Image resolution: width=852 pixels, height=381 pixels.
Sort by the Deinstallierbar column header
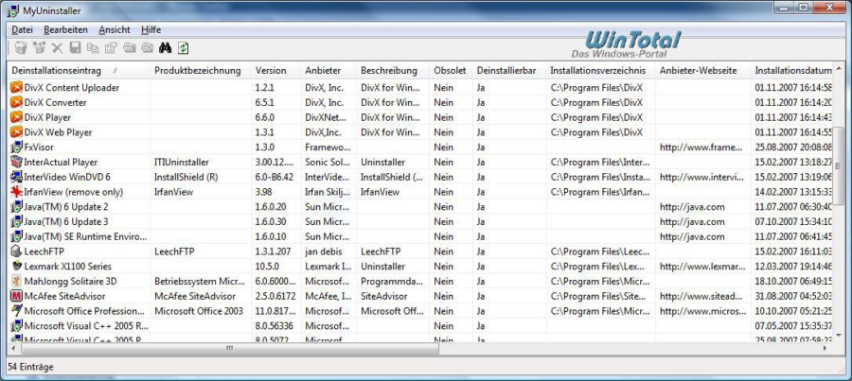point(508,71)
